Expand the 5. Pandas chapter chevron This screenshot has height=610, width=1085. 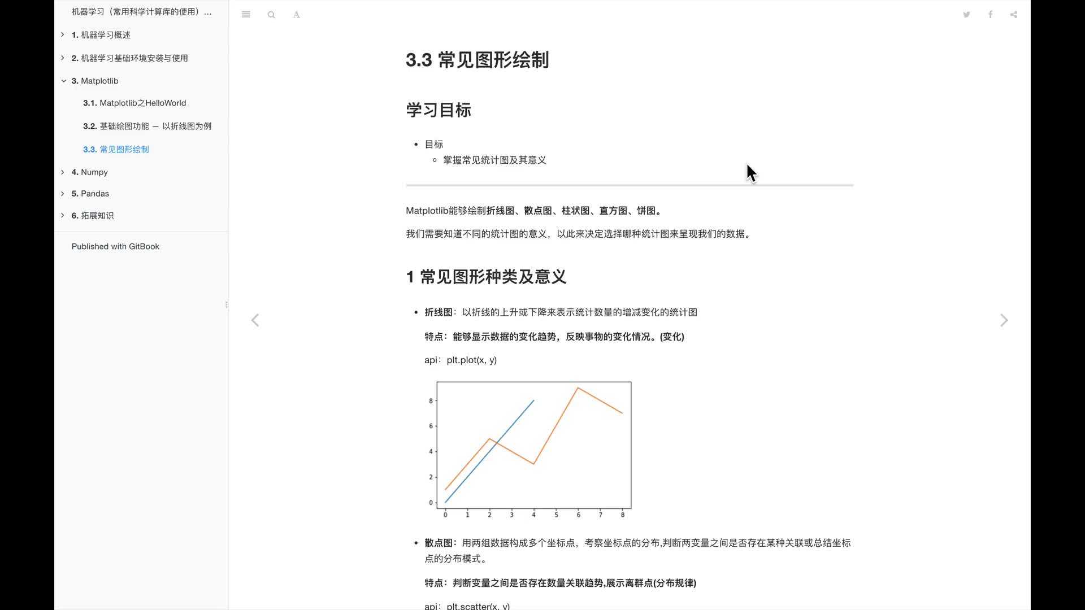coord(63,194)
